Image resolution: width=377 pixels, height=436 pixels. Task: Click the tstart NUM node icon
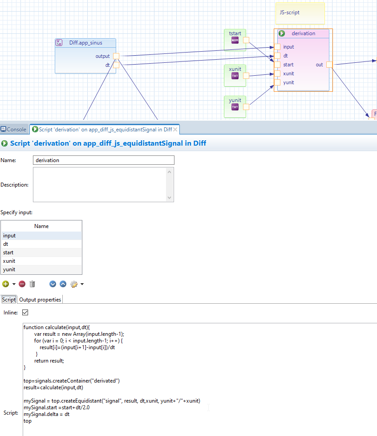point(235,41)
